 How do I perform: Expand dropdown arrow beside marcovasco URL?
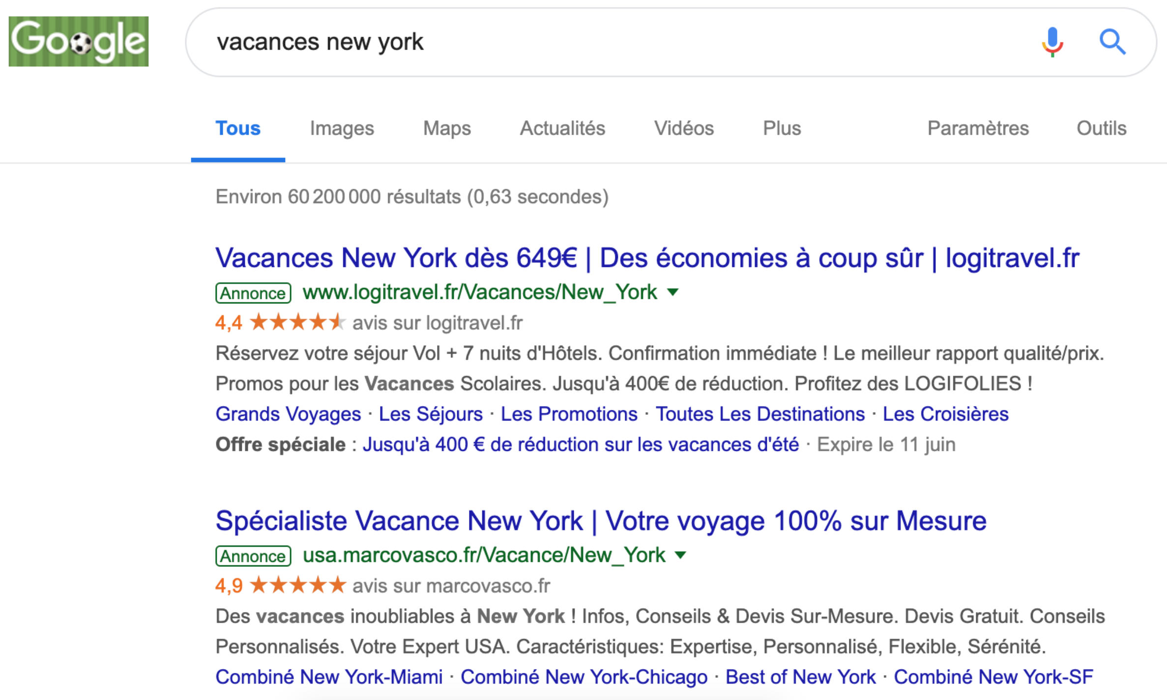[x=680, y=555]
